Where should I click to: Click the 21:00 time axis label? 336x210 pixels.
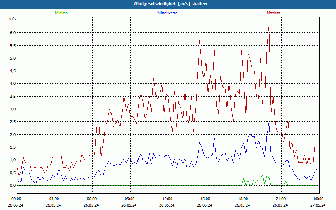280,199
